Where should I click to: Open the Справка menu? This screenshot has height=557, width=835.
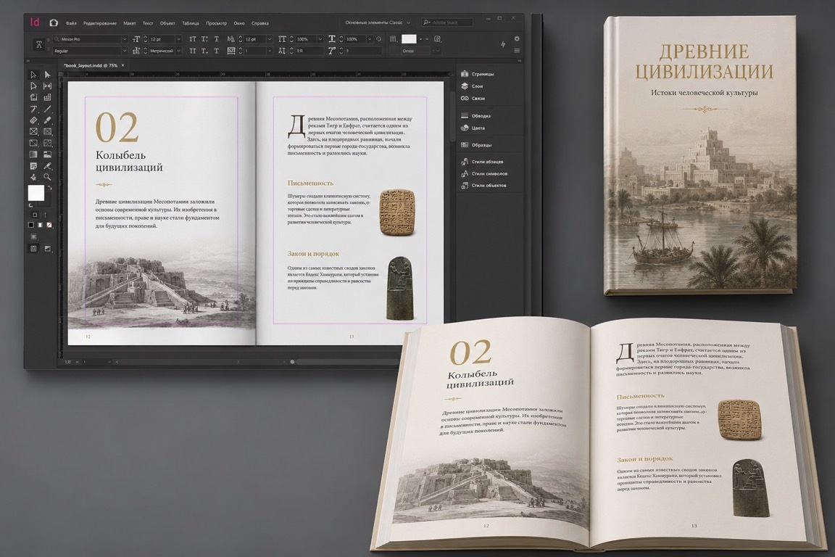pos(260,23)
